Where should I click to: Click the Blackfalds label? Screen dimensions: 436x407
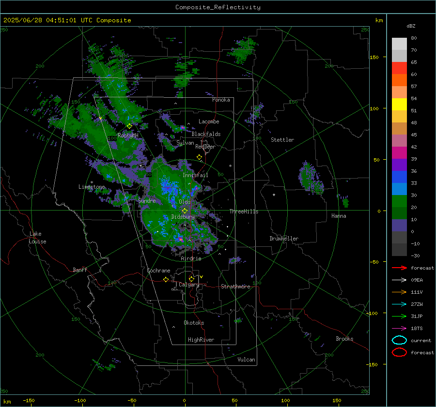(x=206, y=134)
